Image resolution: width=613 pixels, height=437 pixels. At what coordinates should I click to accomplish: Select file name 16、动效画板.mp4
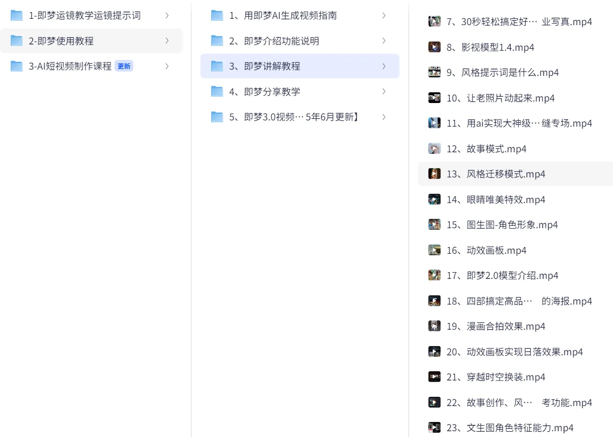pos(486,250)
